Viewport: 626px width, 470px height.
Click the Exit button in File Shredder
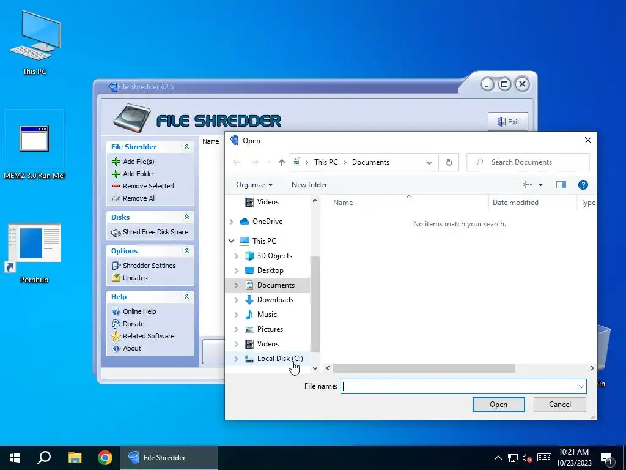pos(508,122)
